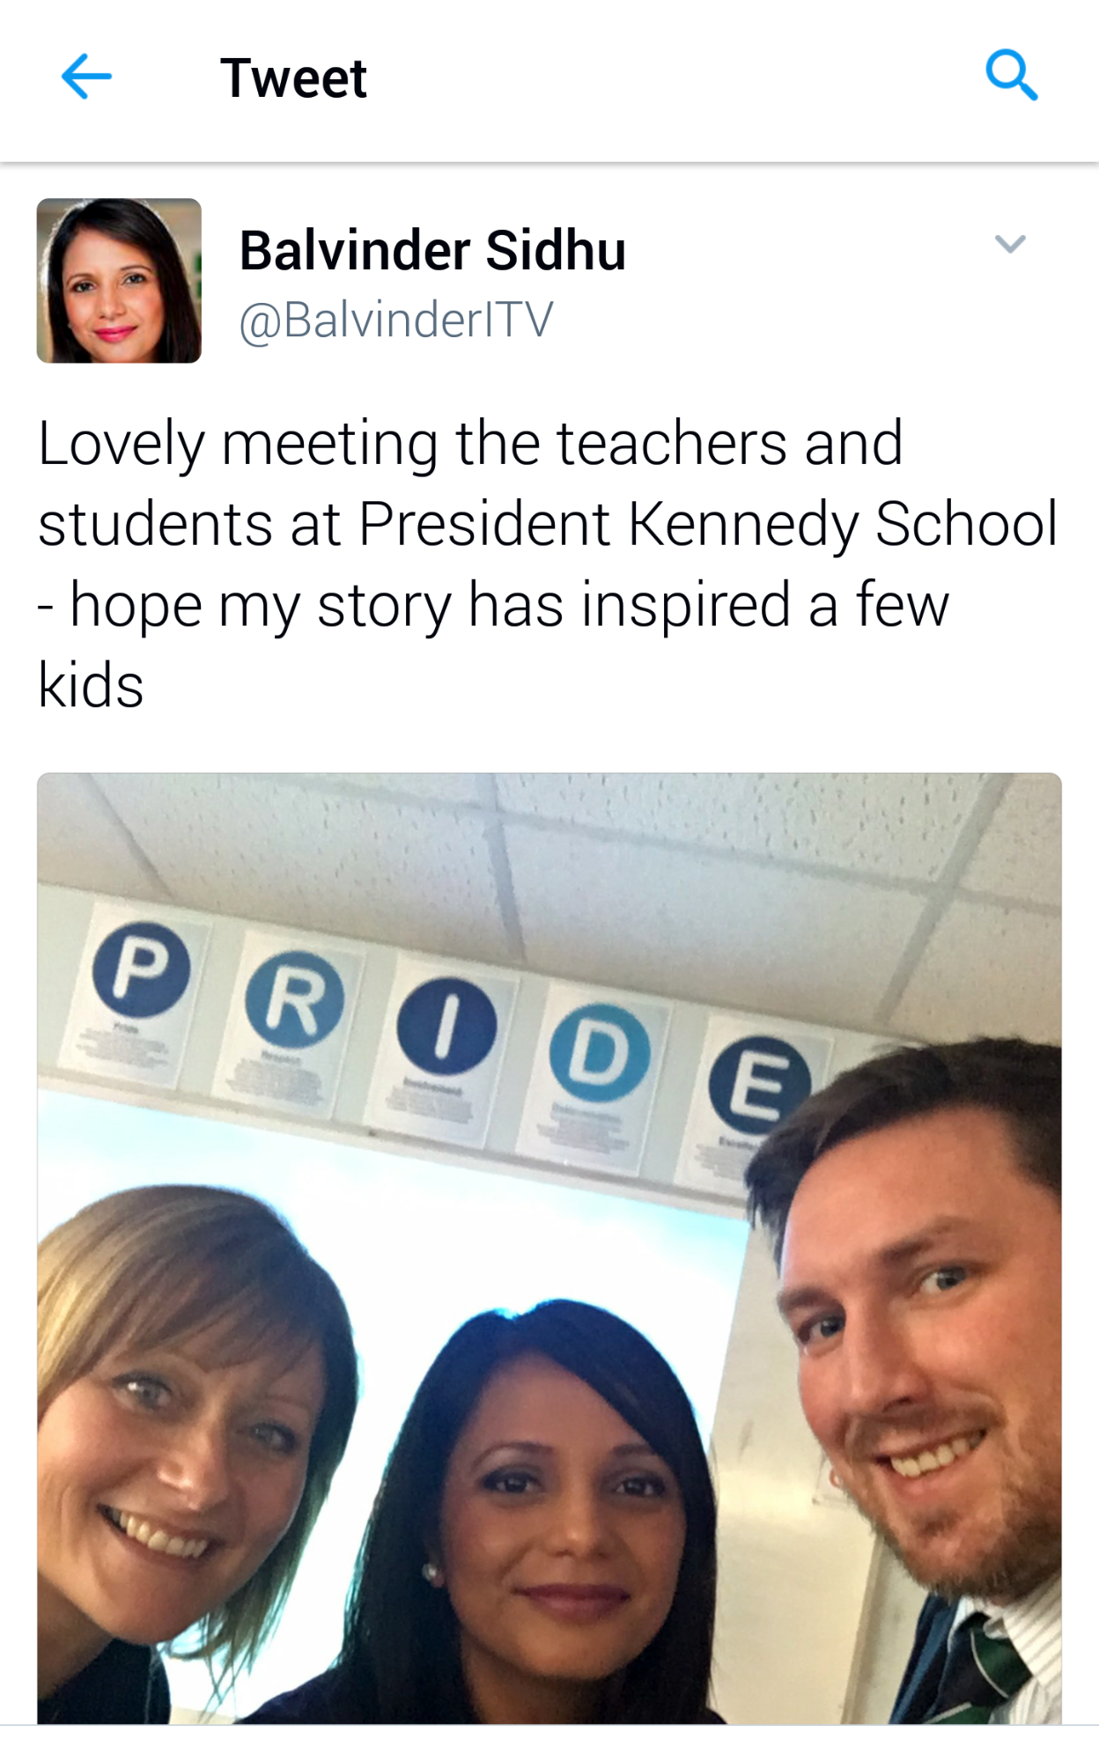
Task: Open Balvinder Sidhu's profile picture
Action: click(x=119, y=281)
